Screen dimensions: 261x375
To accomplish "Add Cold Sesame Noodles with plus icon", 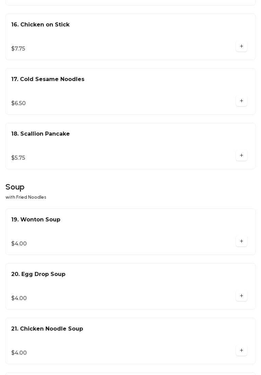I will [x=241, y=101].
